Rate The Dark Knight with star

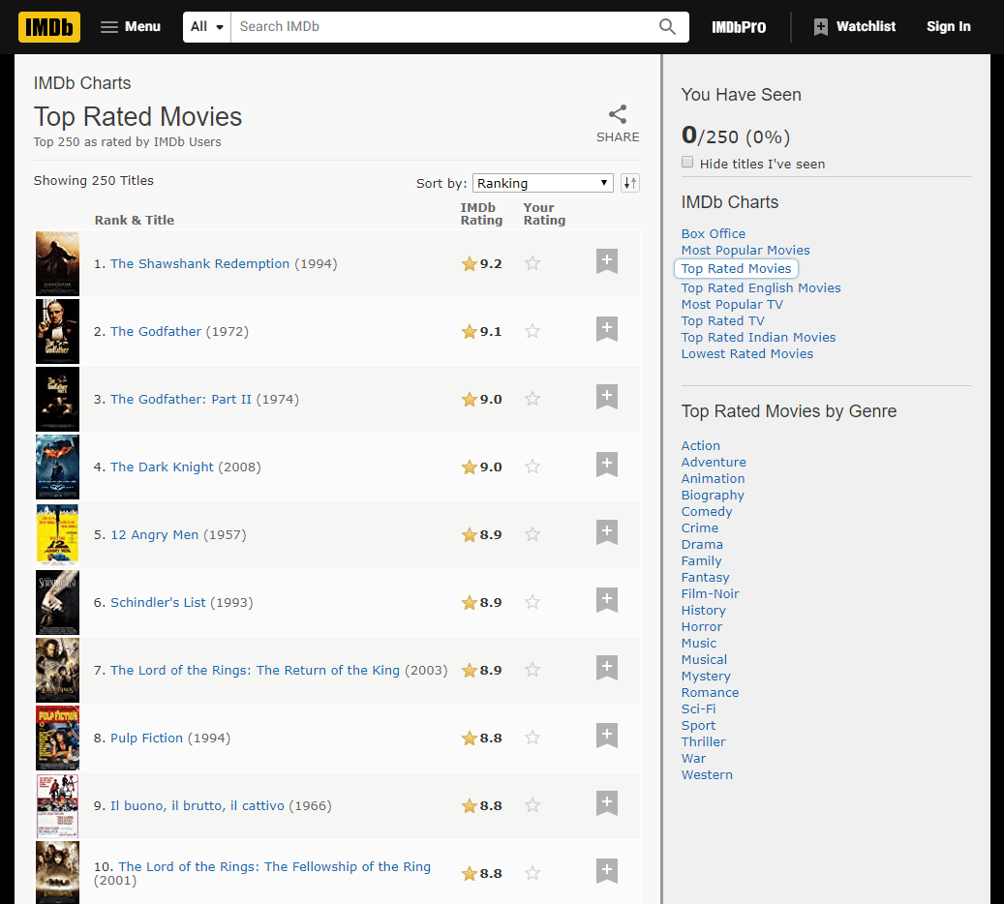(x=532, y=467)
